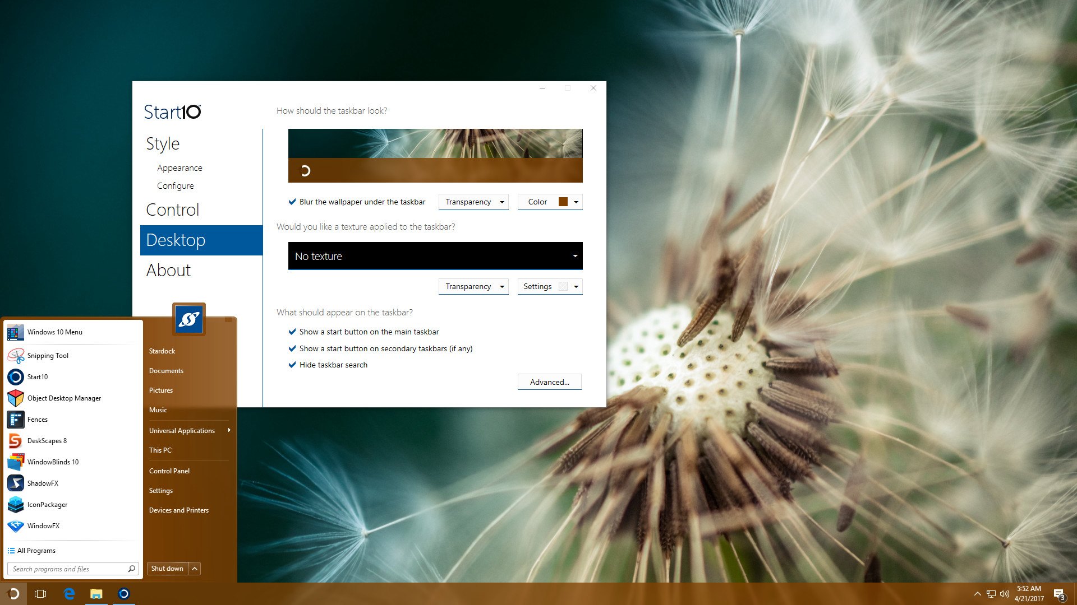Open Start10 from the start menu
This screenshot has width=1077, height=605.
[x=37, y=376]
